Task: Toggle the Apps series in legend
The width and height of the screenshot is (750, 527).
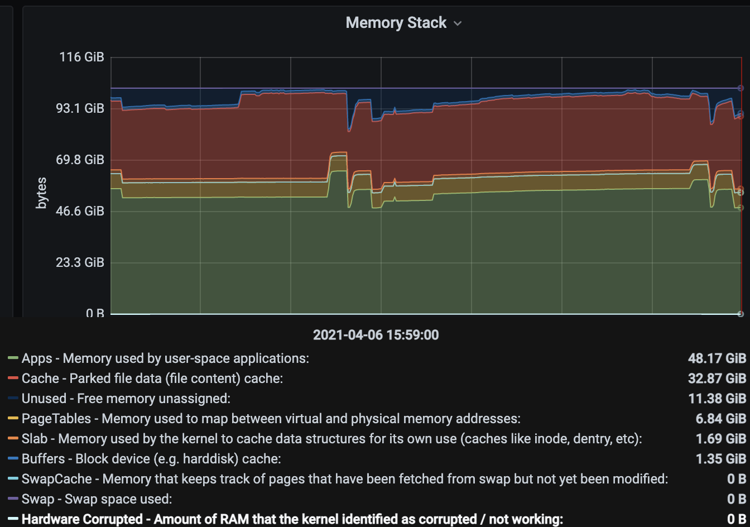Action: [165, 358]
